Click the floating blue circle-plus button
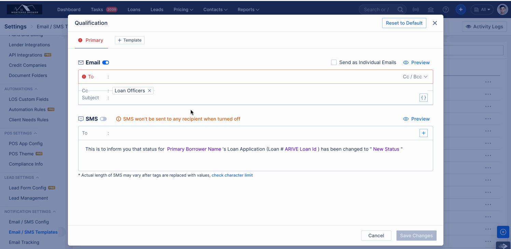 (x=503, y=232)
